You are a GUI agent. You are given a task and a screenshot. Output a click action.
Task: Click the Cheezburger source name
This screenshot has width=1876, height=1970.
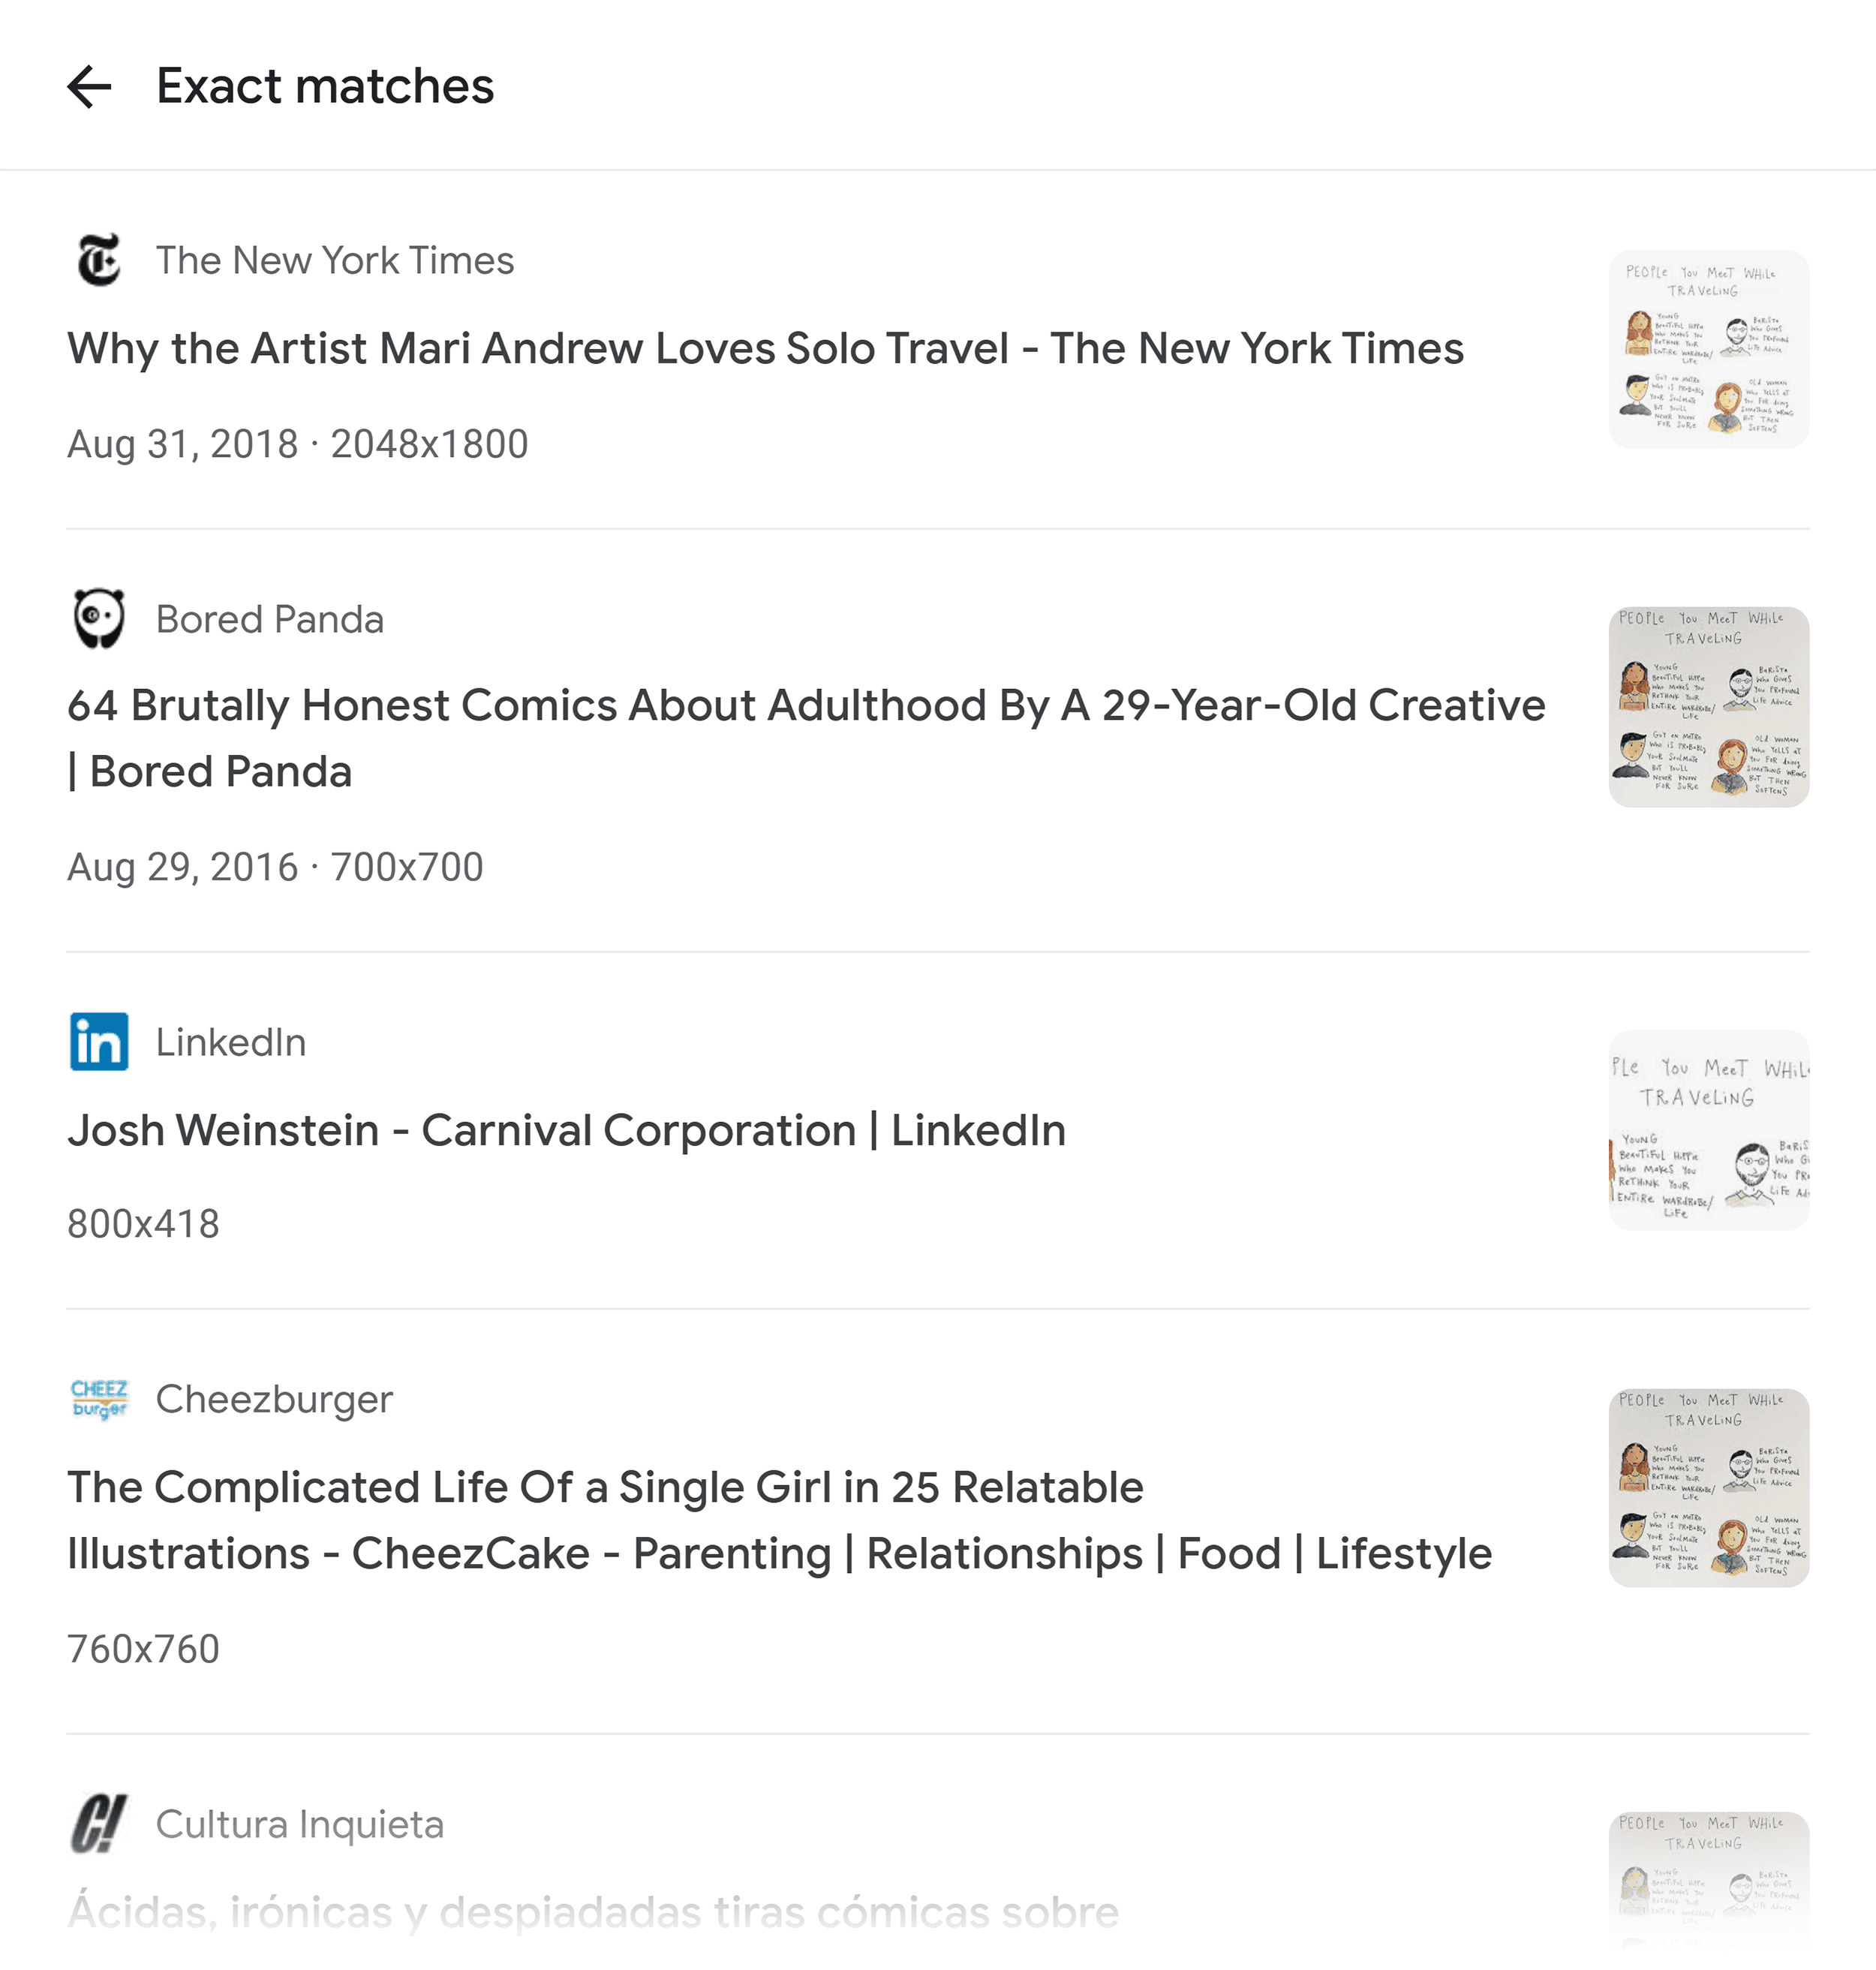click(275, 1399)
